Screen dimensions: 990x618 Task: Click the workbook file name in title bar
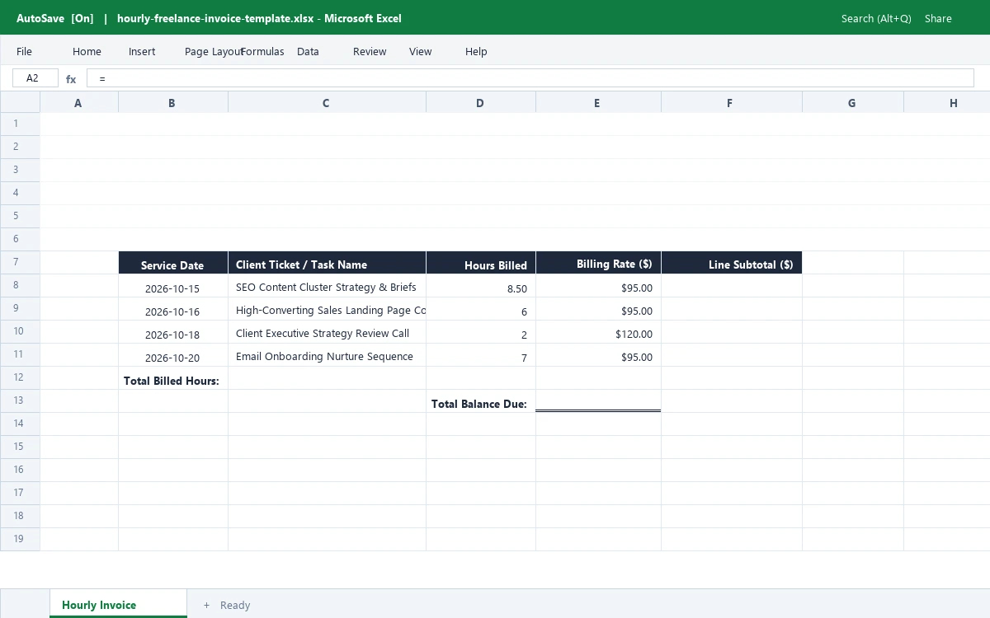coord(215,18)
